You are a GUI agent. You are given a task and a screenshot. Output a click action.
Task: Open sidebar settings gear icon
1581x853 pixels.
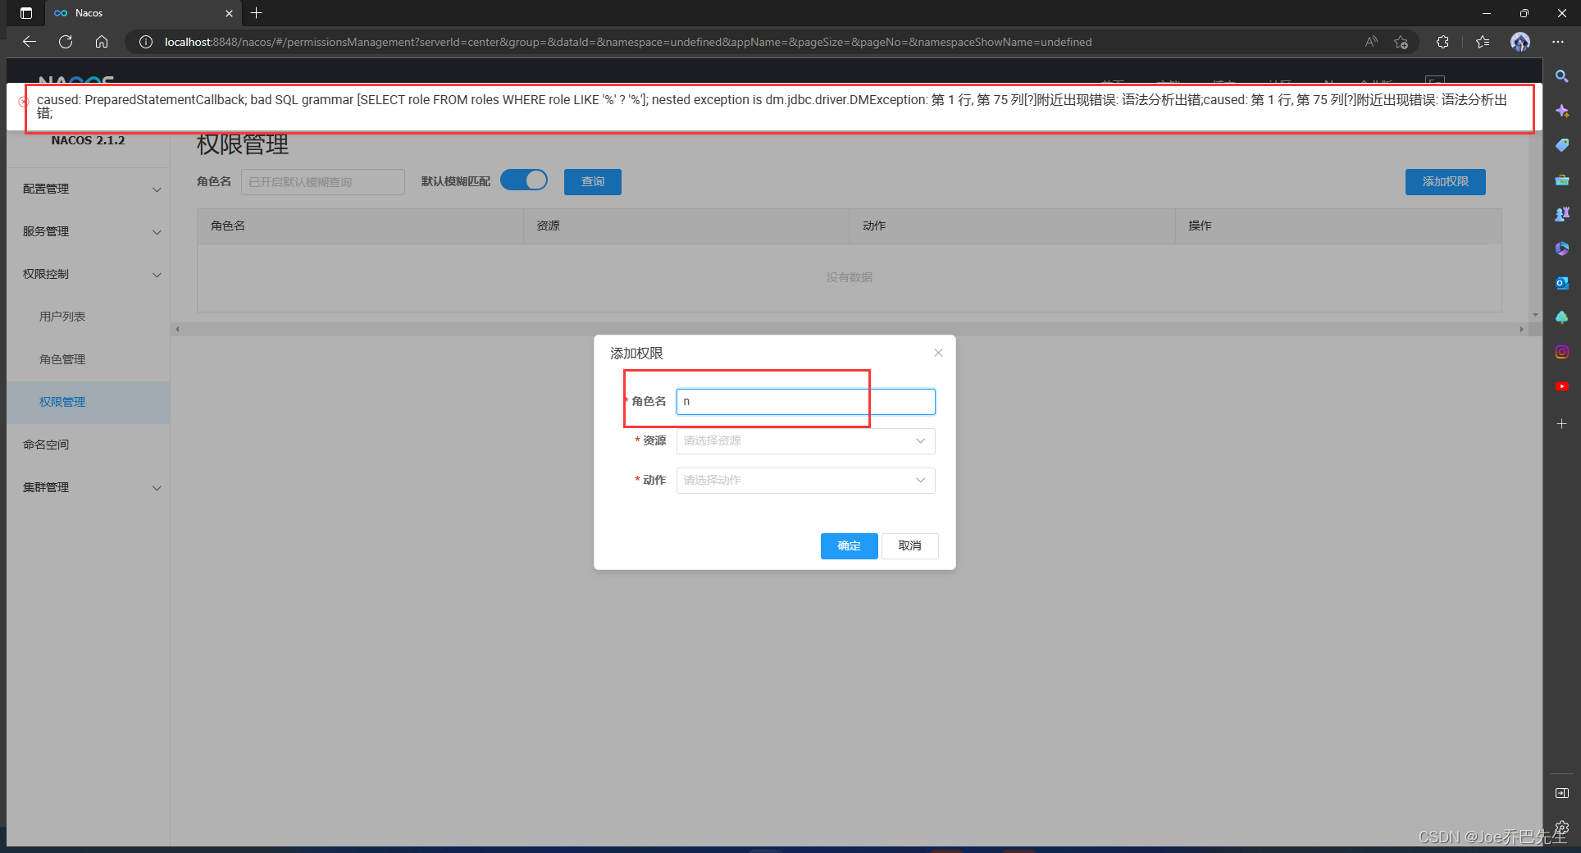1562,827
